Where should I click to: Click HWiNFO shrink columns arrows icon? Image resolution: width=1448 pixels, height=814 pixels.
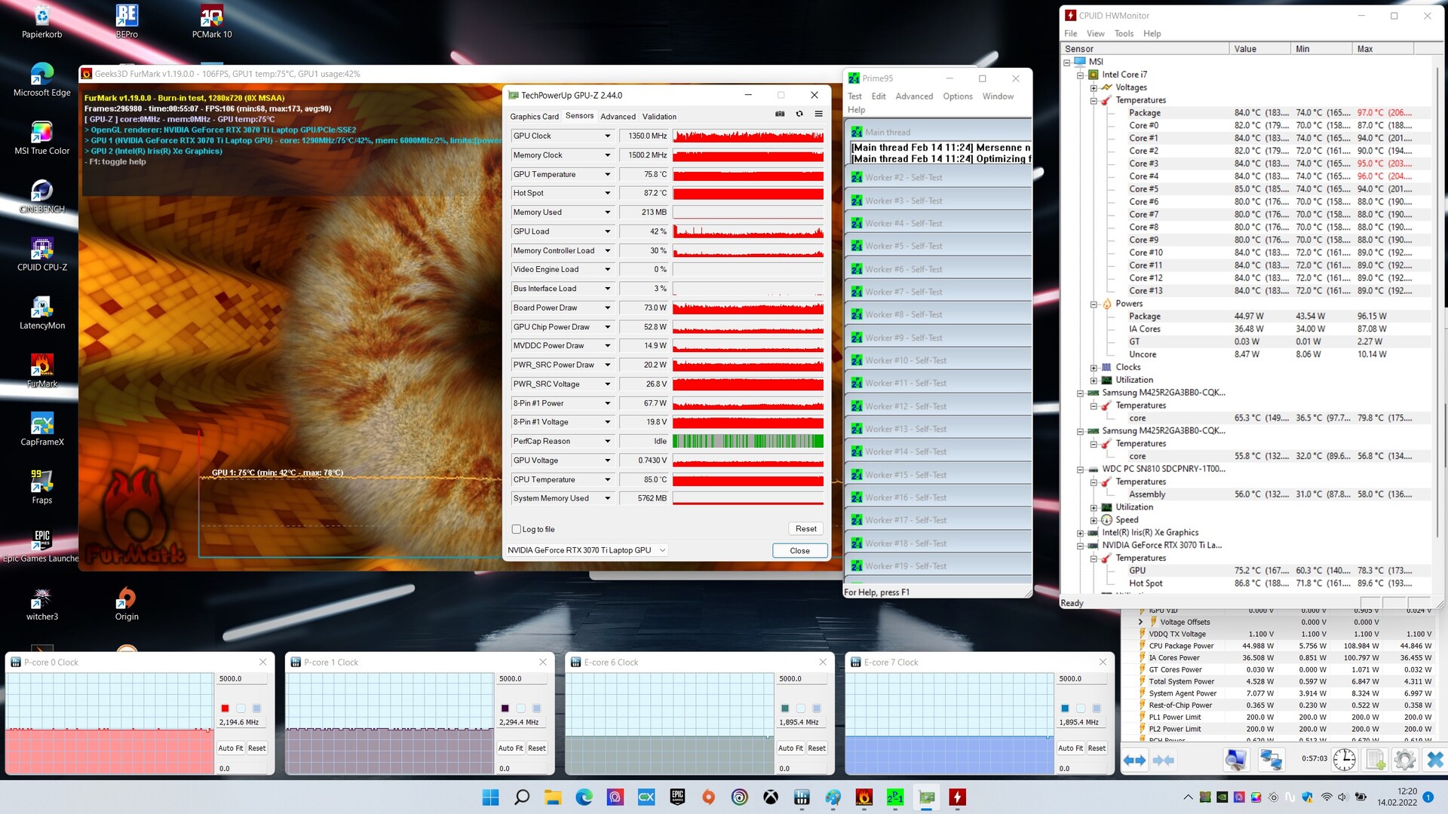coord(1164,760)
